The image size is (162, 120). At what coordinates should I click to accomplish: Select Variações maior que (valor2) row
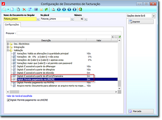(x=44, y=63)
